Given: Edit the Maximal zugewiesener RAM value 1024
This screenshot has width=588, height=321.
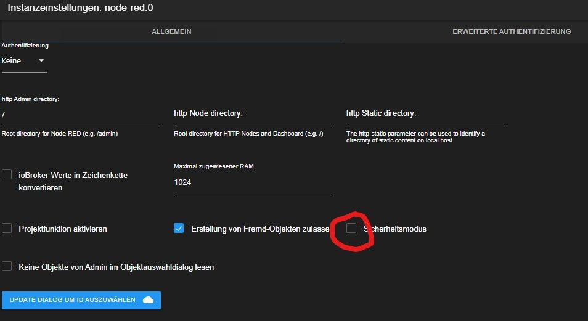Looking at the screenshot, I should (x=254, y=182).
